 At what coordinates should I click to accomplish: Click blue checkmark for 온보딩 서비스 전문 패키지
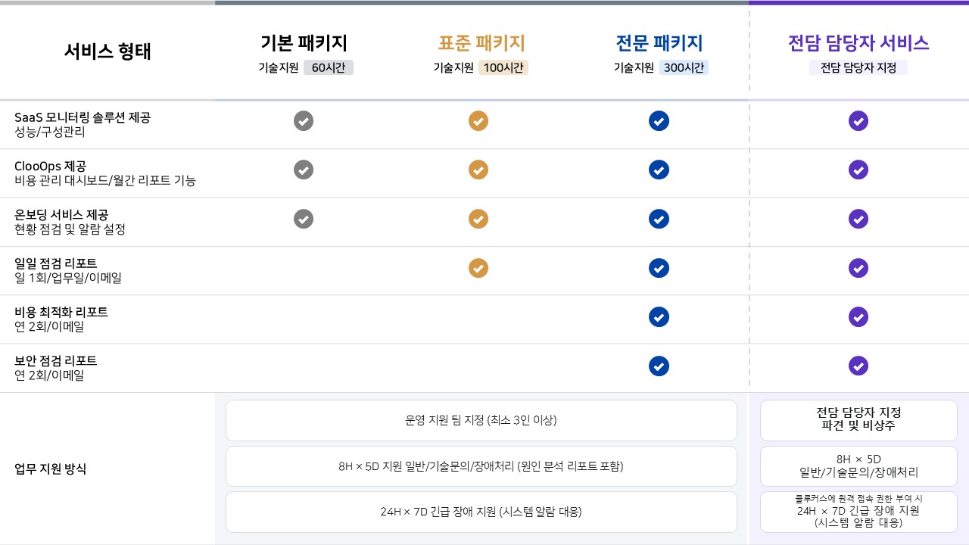point(659,219)
